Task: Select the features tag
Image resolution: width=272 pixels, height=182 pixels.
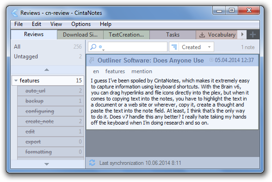Action: 48,81
